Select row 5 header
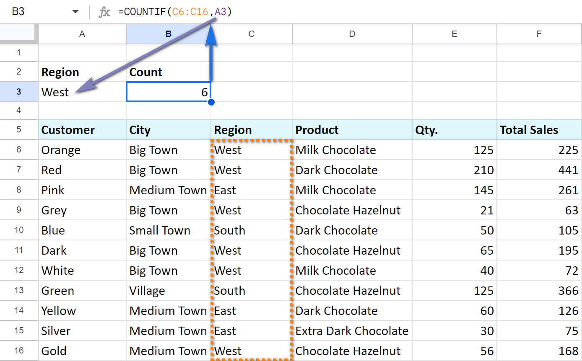The height and width of the screenshot is (361, 582). (18, 129)
